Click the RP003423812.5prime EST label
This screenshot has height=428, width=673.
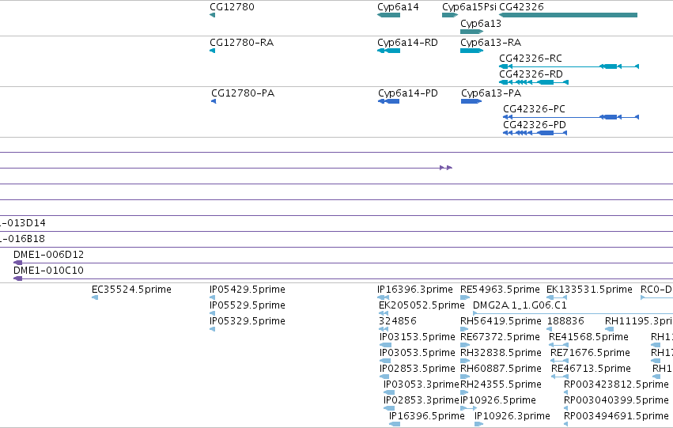coord(616,384)
